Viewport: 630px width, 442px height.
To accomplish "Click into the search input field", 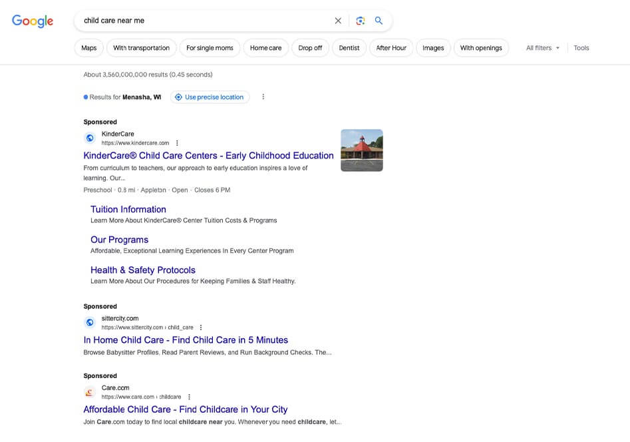I will click(x=200, y=21).
